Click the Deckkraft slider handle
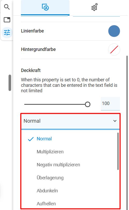This screenshot has height=210, width=129. point(88,104)
